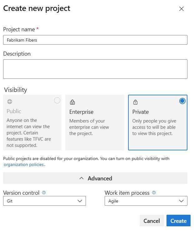Collapse the Advanced section
The width and height of the screenshot is (194, 231).
coord(95,178)
